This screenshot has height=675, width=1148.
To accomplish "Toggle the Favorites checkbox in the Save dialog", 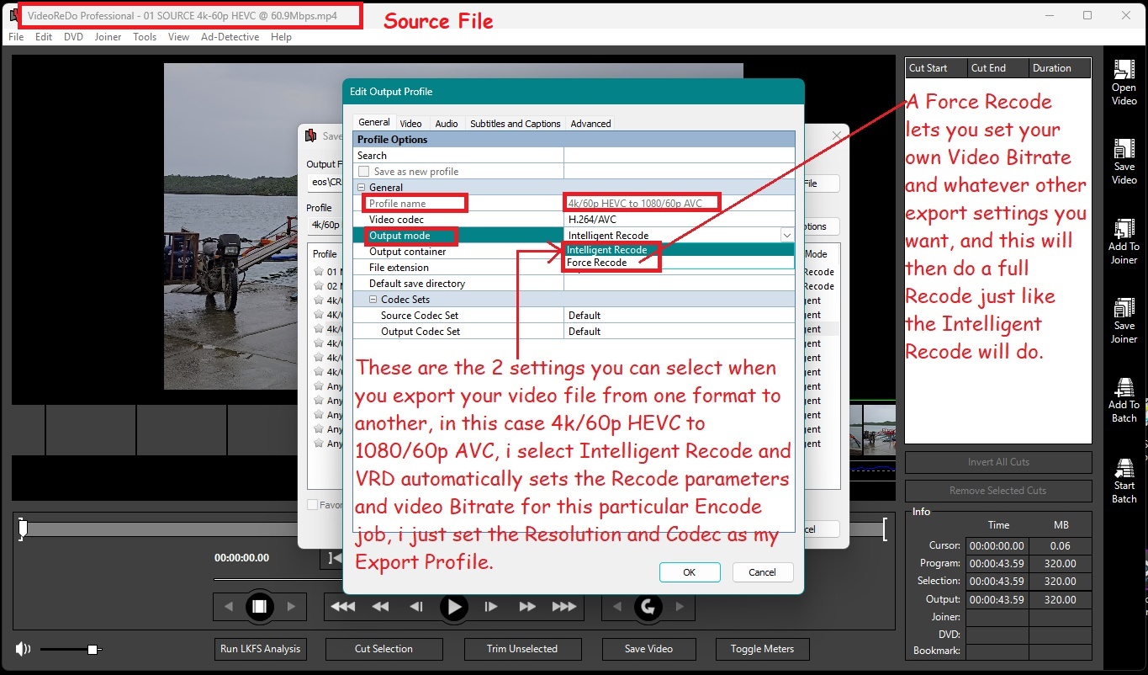I will pyautogui.click(x=313, y=505).
